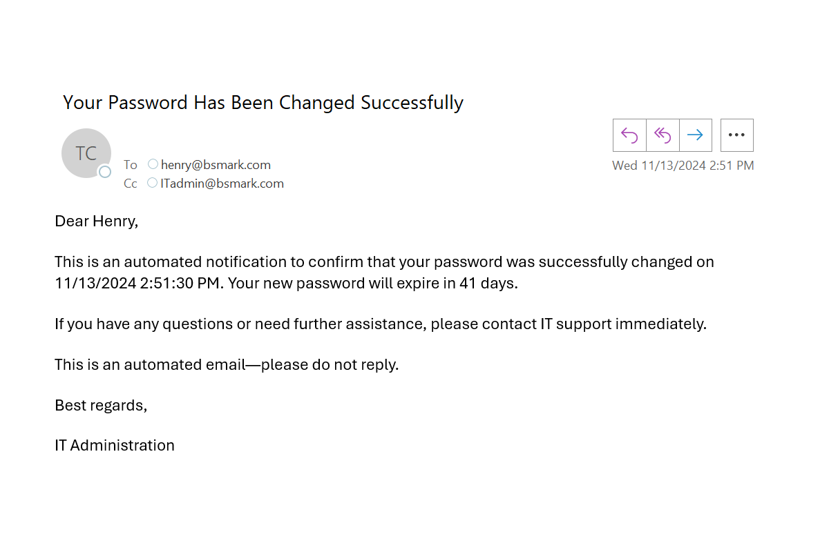Click the Wed 11/13/2024 2:51 PM timestamp
The width and height of the screenshot is (829, 552).
coord(683,166)
